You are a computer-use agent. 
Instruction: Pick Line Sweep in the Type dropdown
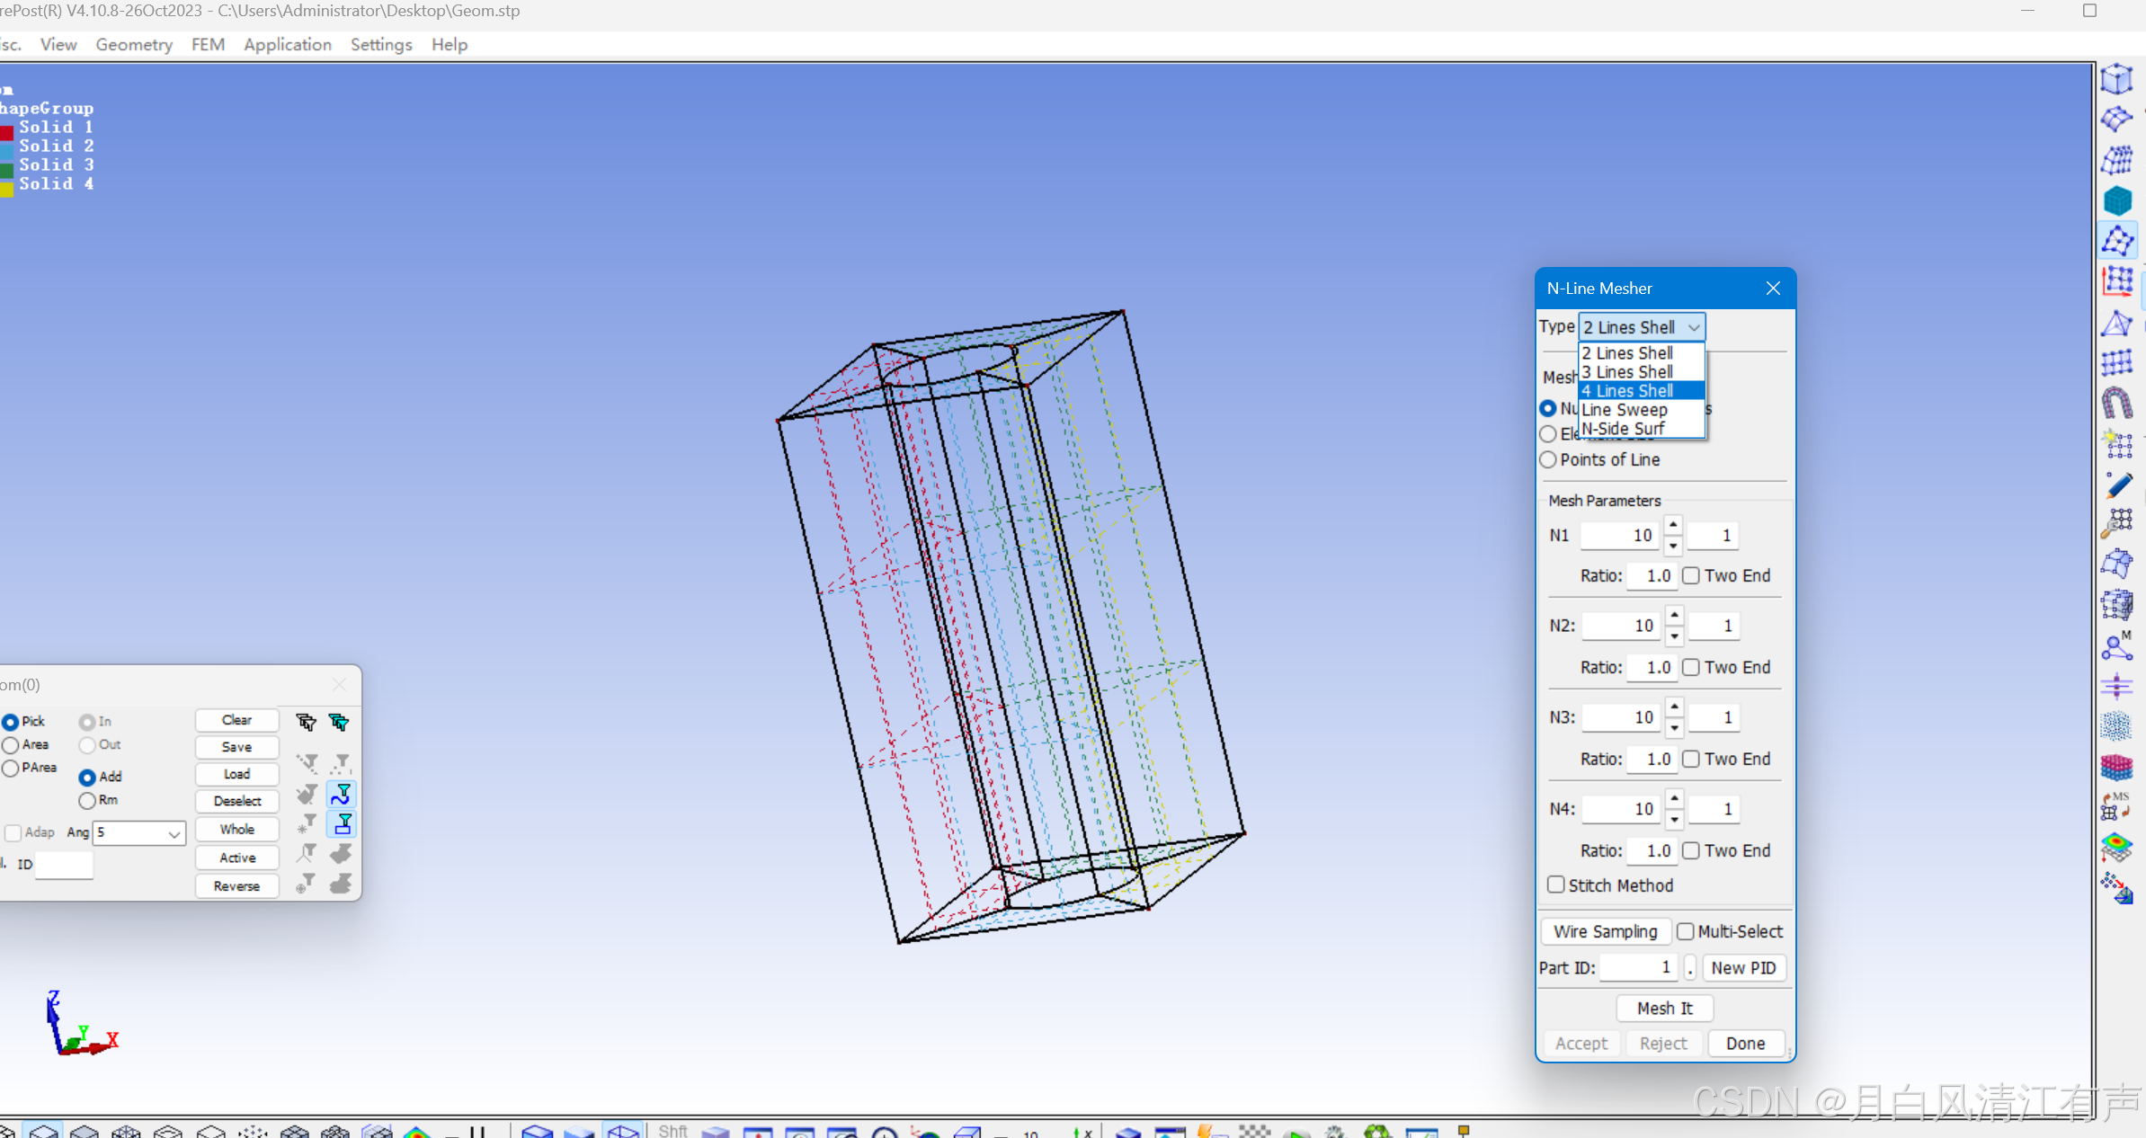click(x=1624, y=409)
